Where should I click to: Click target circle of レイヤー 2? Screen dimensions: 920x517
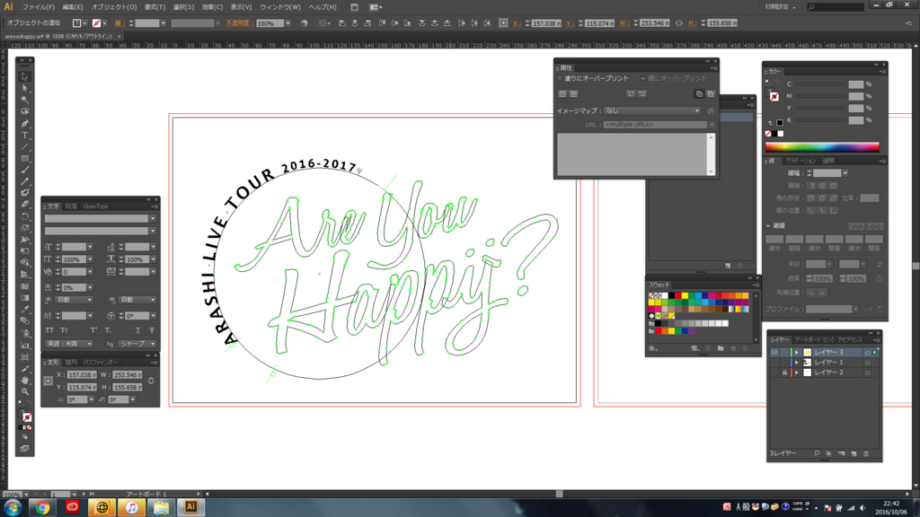(x=867, y=372)
